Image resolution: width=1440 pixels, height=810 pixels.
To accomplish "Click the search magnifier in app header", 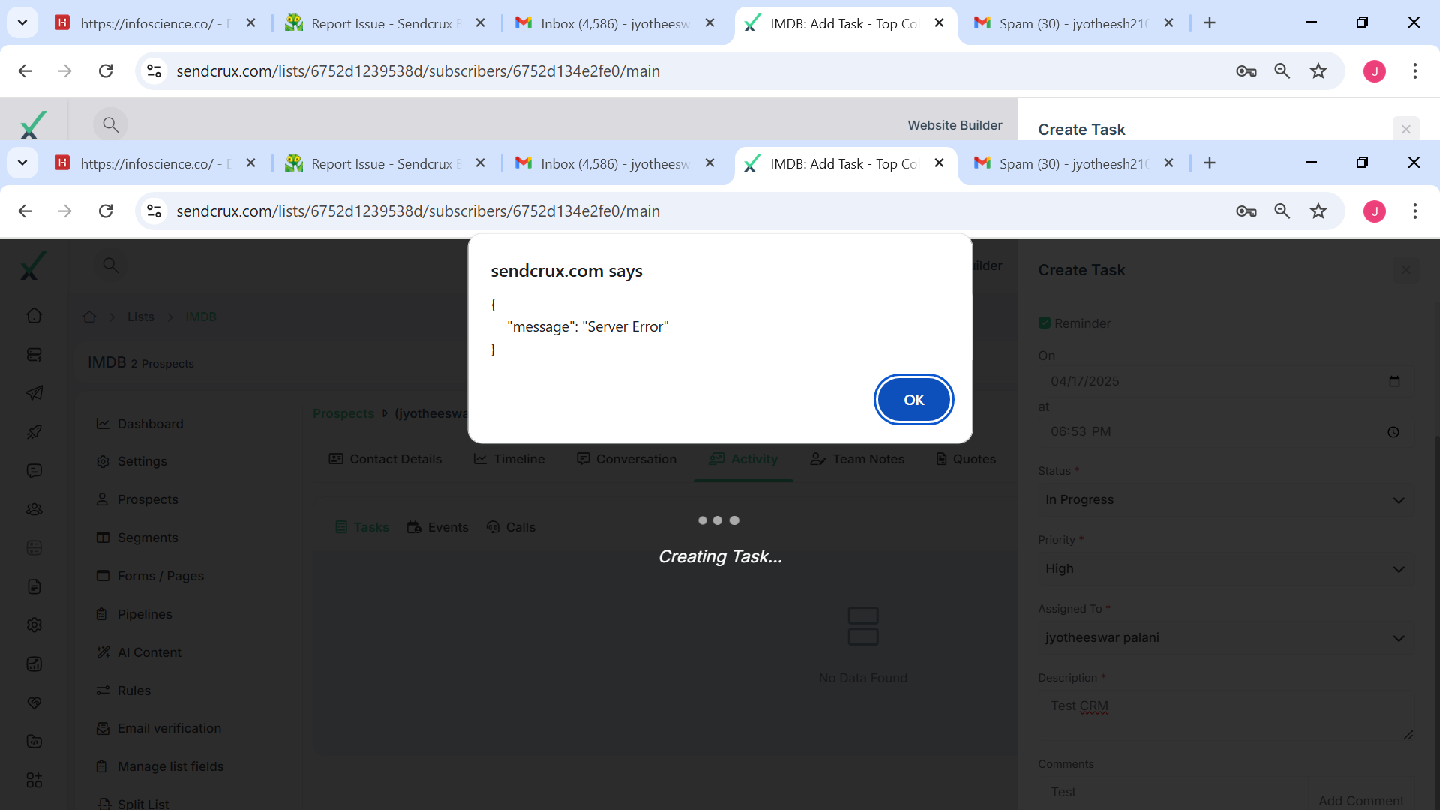I will point(110,265).
